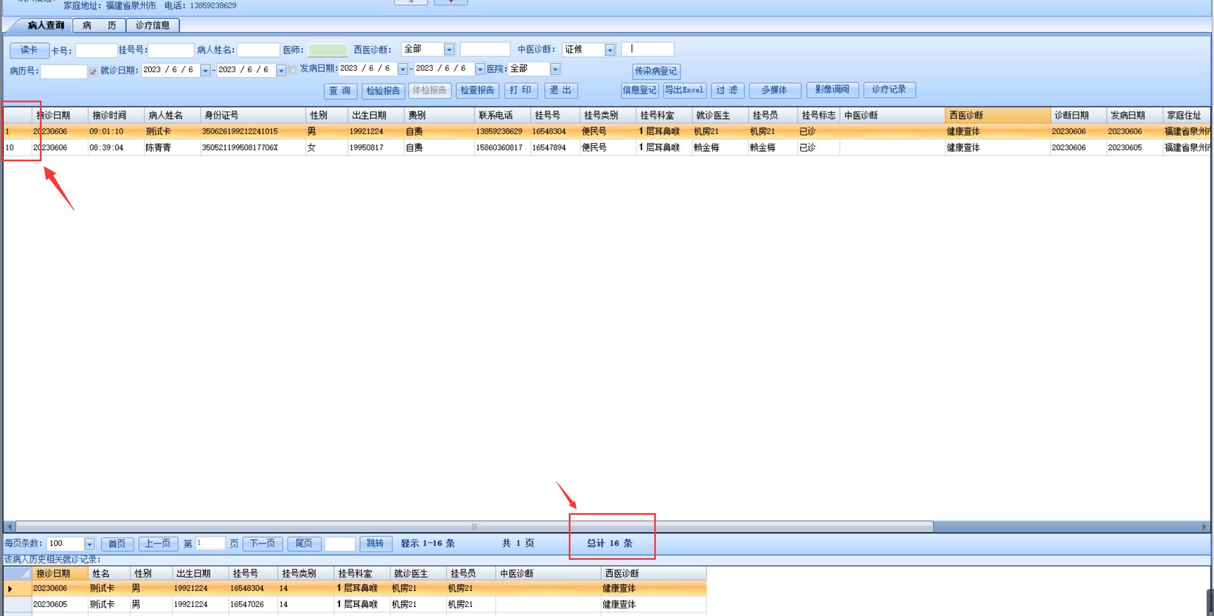Go to 下一页 page
Viewport: 1214px width, 616px height.
[262, 543]
